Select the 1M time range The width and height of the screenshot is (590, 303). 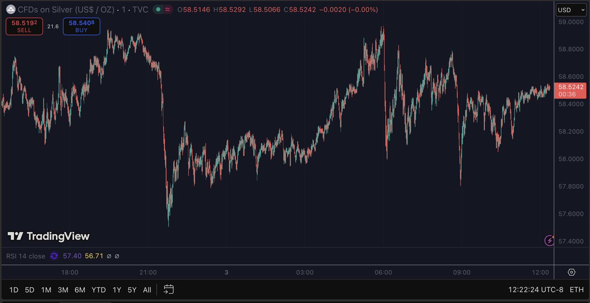46,290
